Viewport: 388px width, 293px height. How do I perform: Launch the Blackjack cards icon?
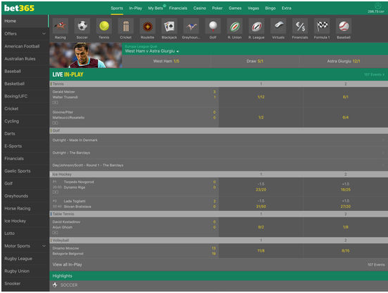[169, 26]
